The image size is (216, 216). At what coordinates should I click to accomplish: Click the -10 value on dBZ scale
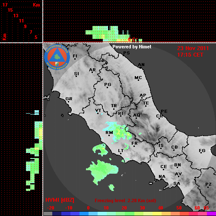[x=69, y=208]
